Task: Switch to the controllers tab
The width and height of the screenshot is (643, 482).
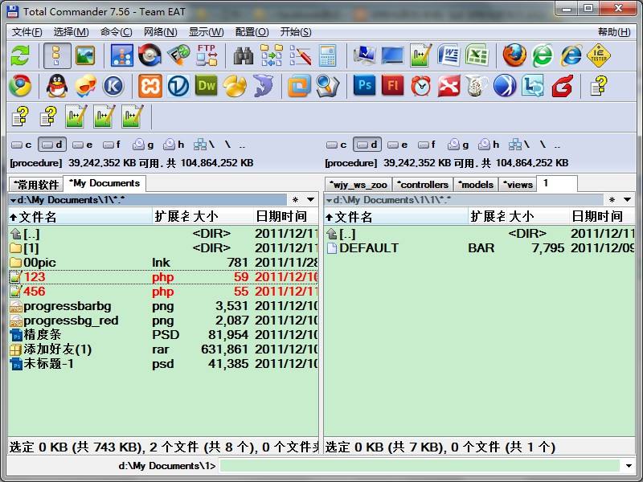Action: 423,185
